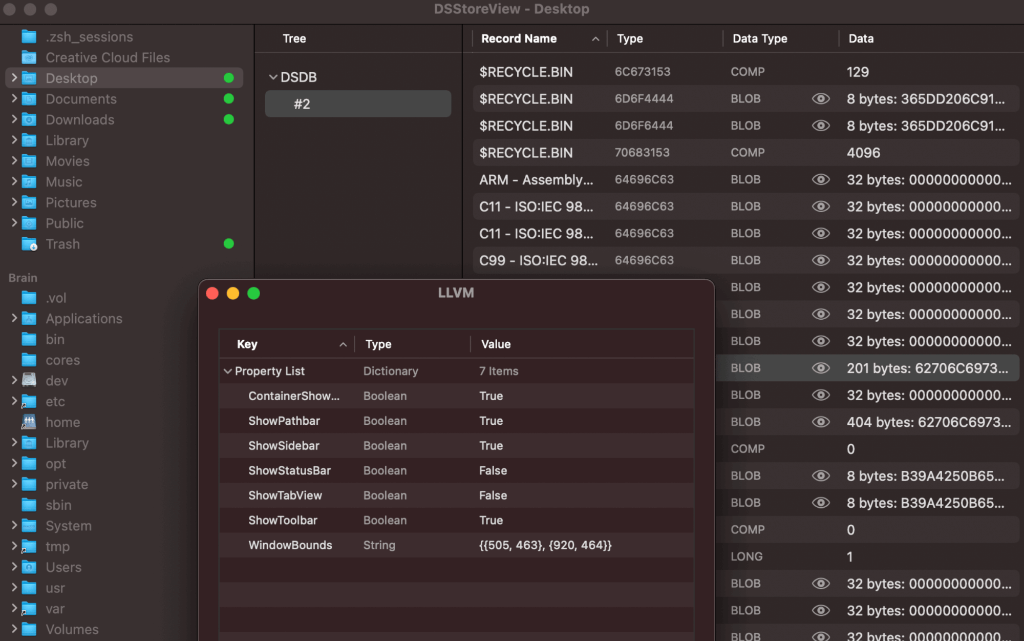The width and height of the screenshot is (1024, 641).
Task: Click the cores folder icon
Action: point(29,360)
